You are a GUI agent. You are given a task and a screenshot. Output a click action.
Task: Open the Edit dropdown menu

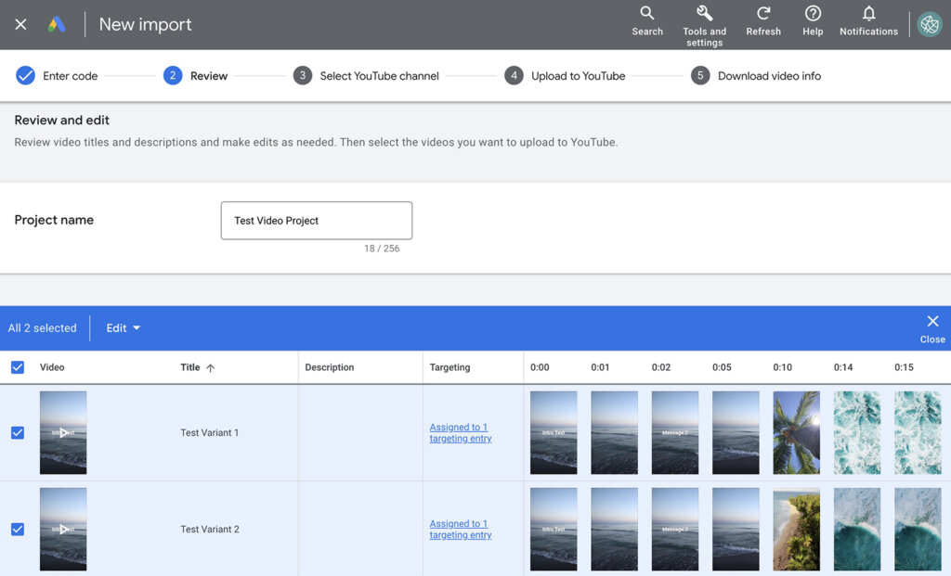pos(123,328)
